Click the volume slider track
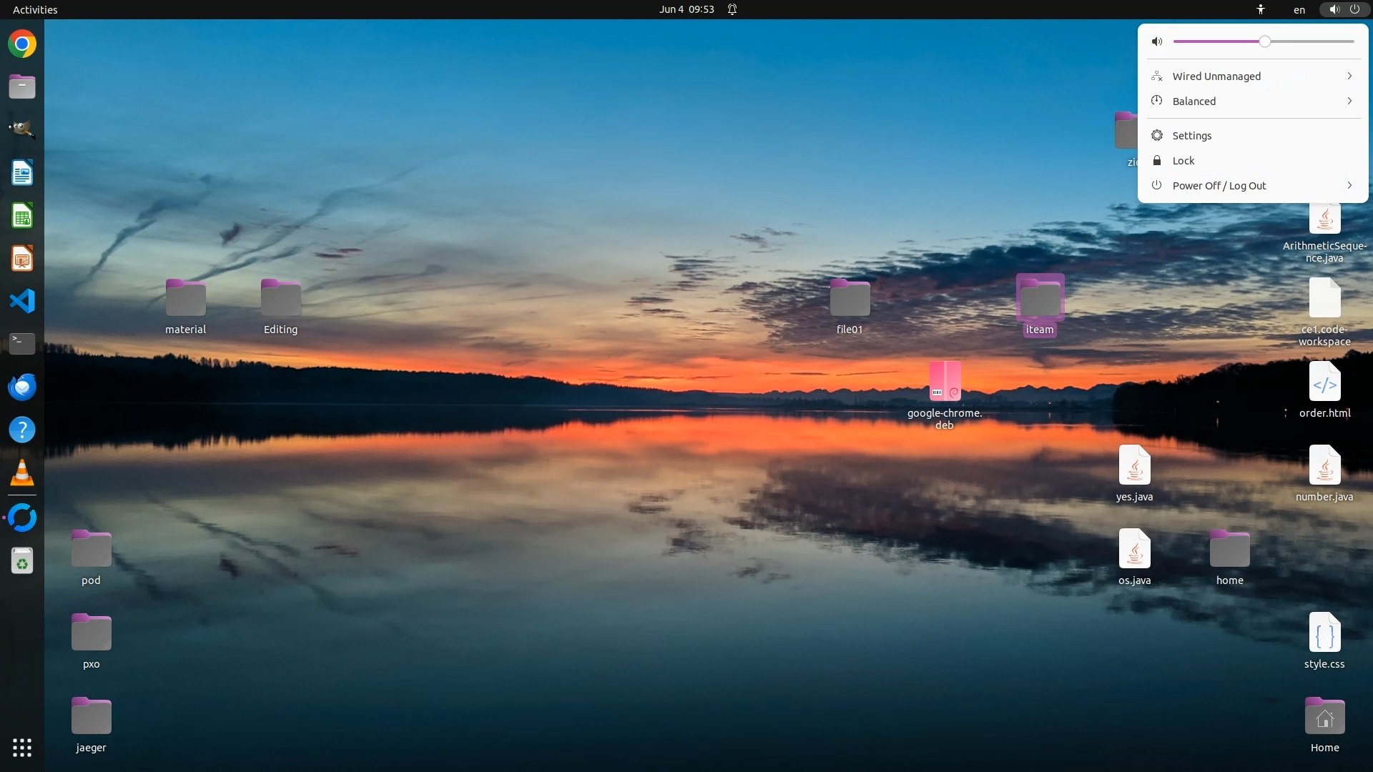Screen dimensions: 1373x772 [1309, 41]
